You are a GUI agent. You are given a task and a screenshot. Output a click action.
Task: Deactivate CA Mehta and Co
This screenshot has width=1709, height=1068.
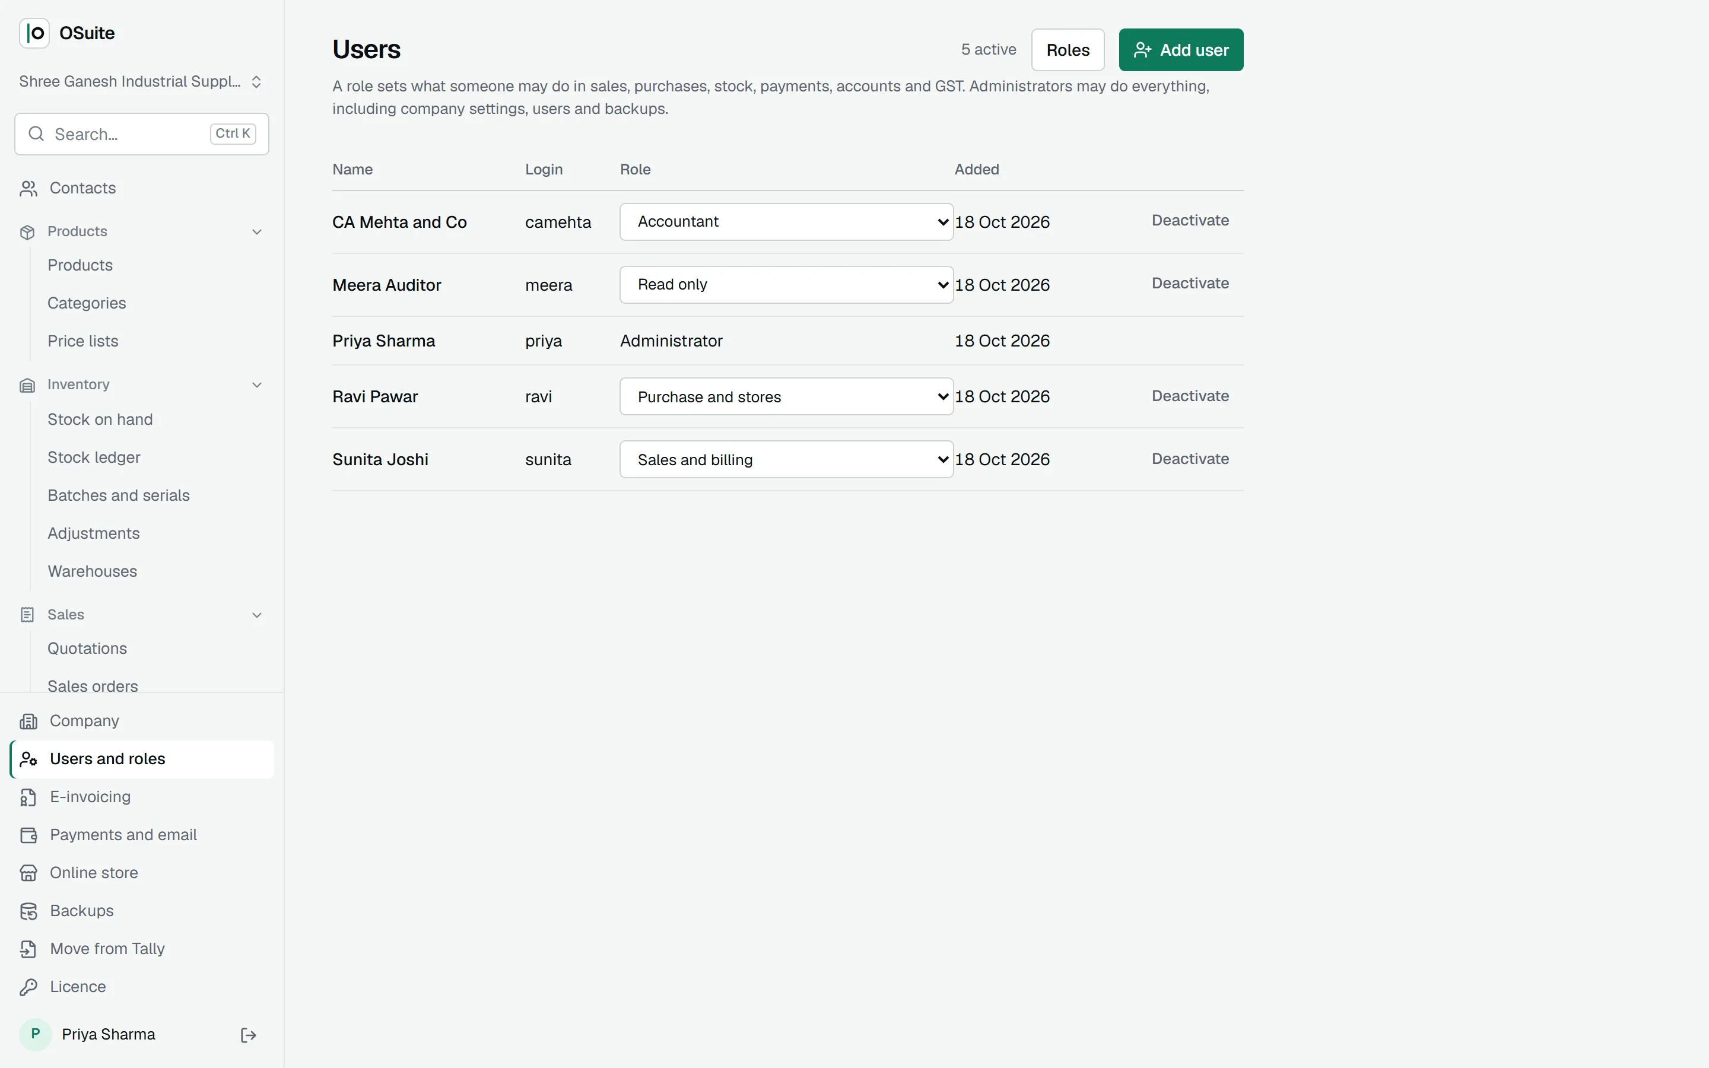[1190, 220]
